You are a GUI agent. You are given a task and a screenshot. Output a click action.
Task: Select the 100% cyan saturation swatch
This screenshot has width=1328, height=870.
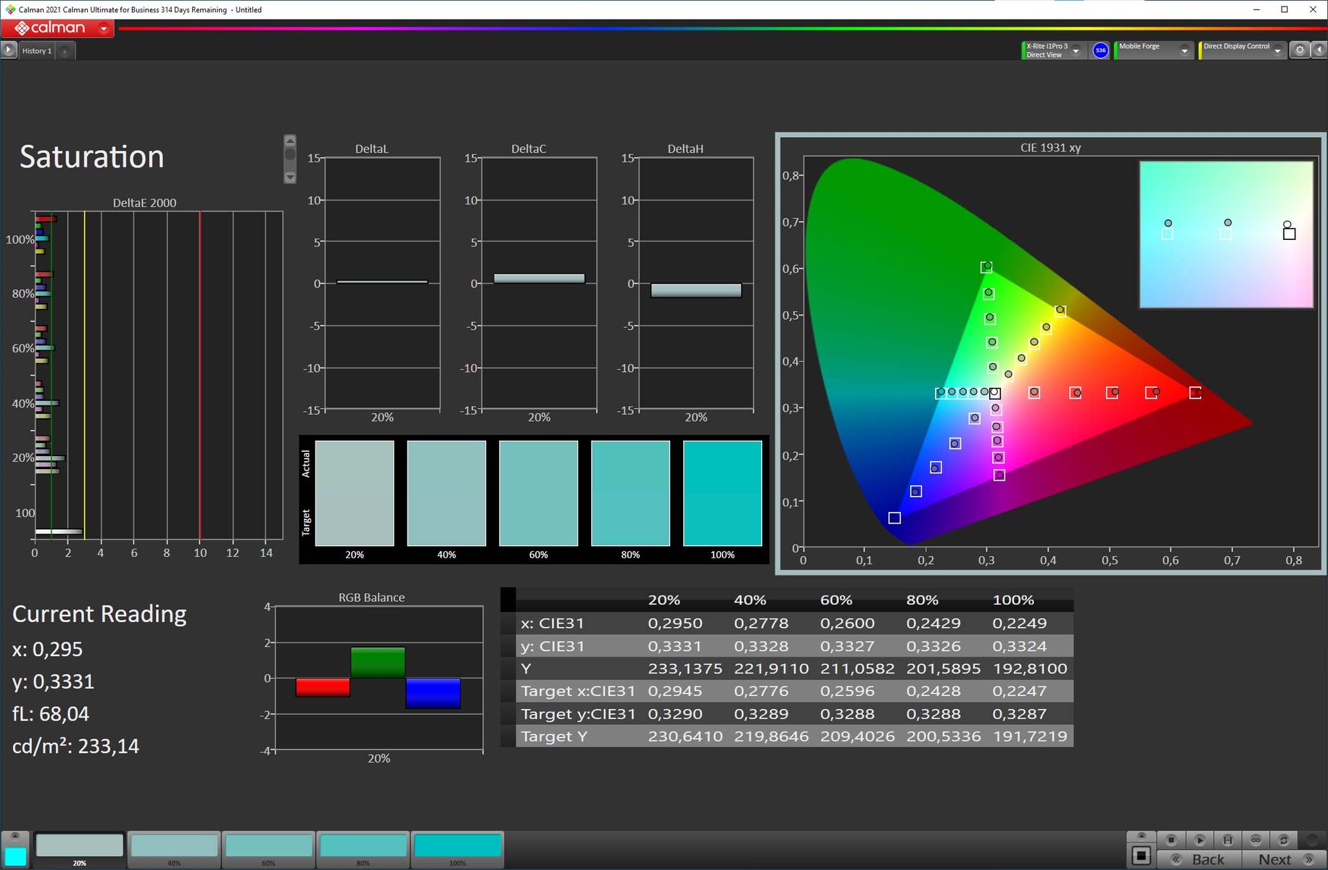(x=457, y=847)
